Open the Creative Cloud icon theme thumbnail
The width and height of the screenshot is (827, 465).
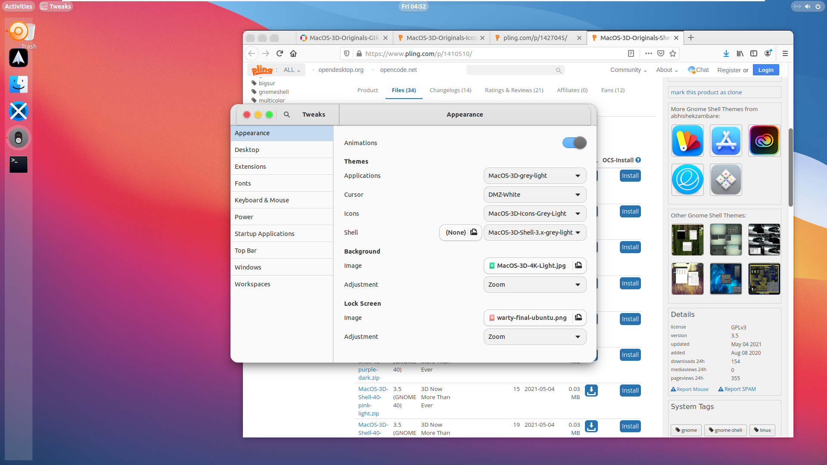point(764,141)
